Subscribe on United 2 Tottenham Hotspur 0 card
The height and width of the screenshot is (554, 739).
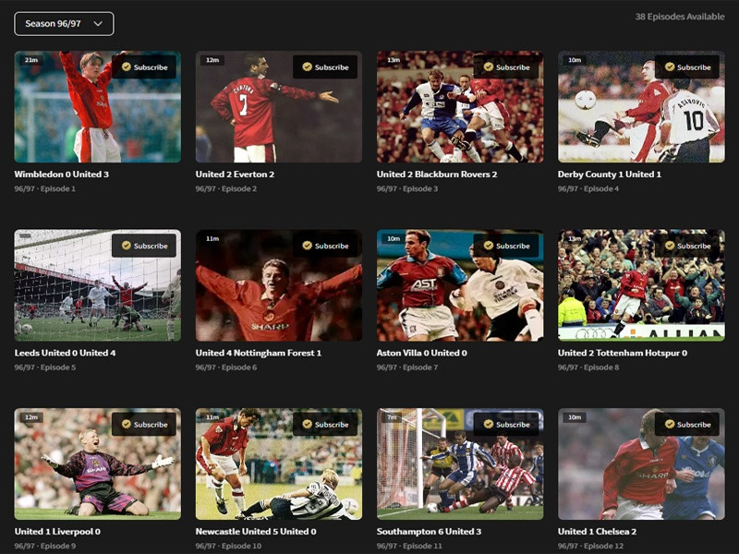(x=687, y=246)
